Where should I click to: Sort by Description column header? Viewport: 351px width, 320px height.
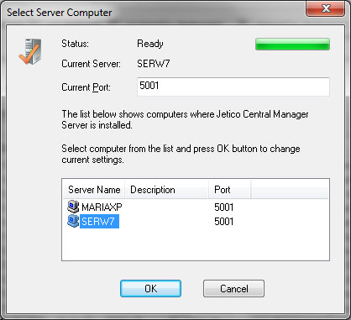pyautogui.click(x=167, y=190)
